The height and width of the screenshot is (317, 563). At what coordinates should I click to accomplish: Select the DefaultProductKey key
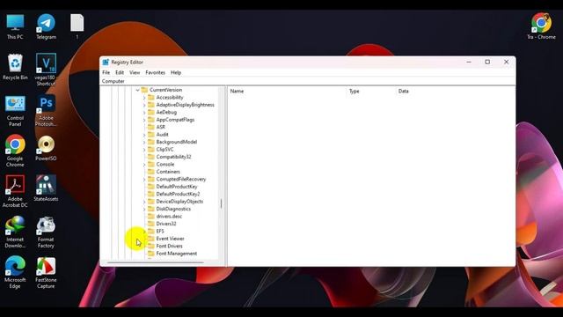click(x=177, y=187)
